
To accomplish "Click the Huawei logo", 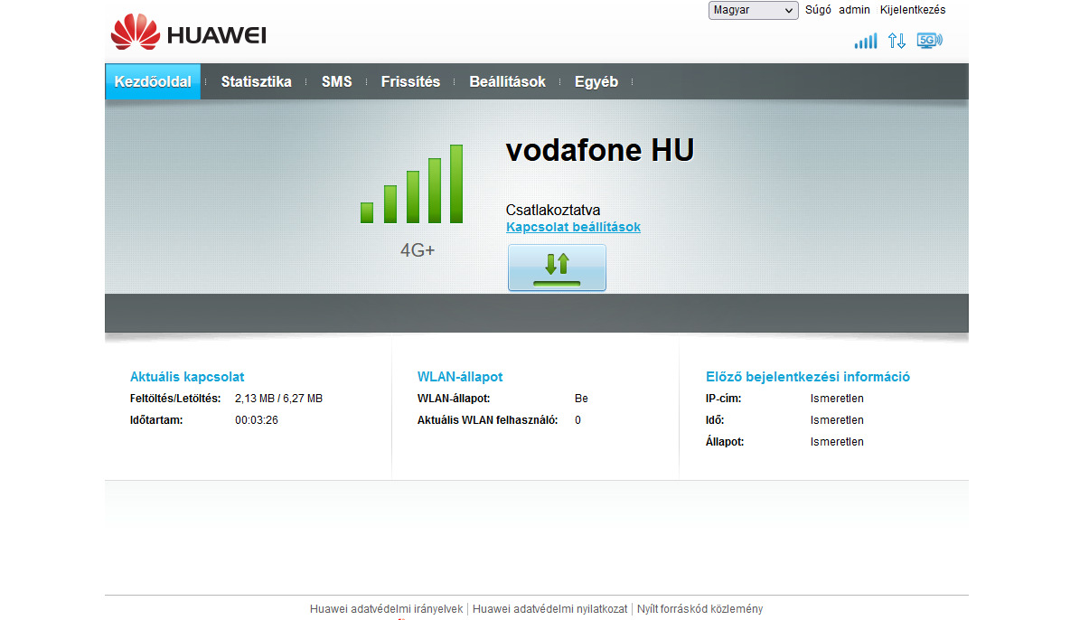I will [188, 33].
